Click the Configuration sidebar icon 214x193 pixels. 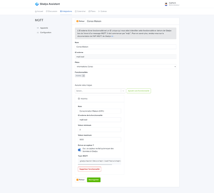click(x=38, y=32)
